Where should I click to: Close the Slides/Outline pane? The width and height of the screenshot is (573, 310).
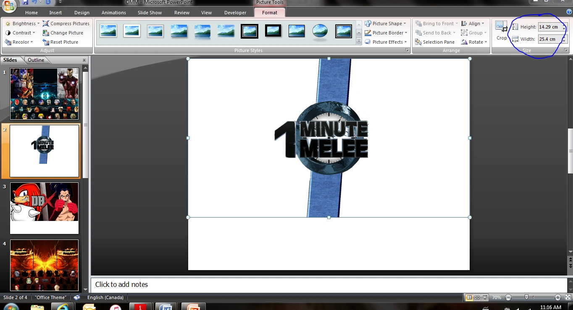84,60
